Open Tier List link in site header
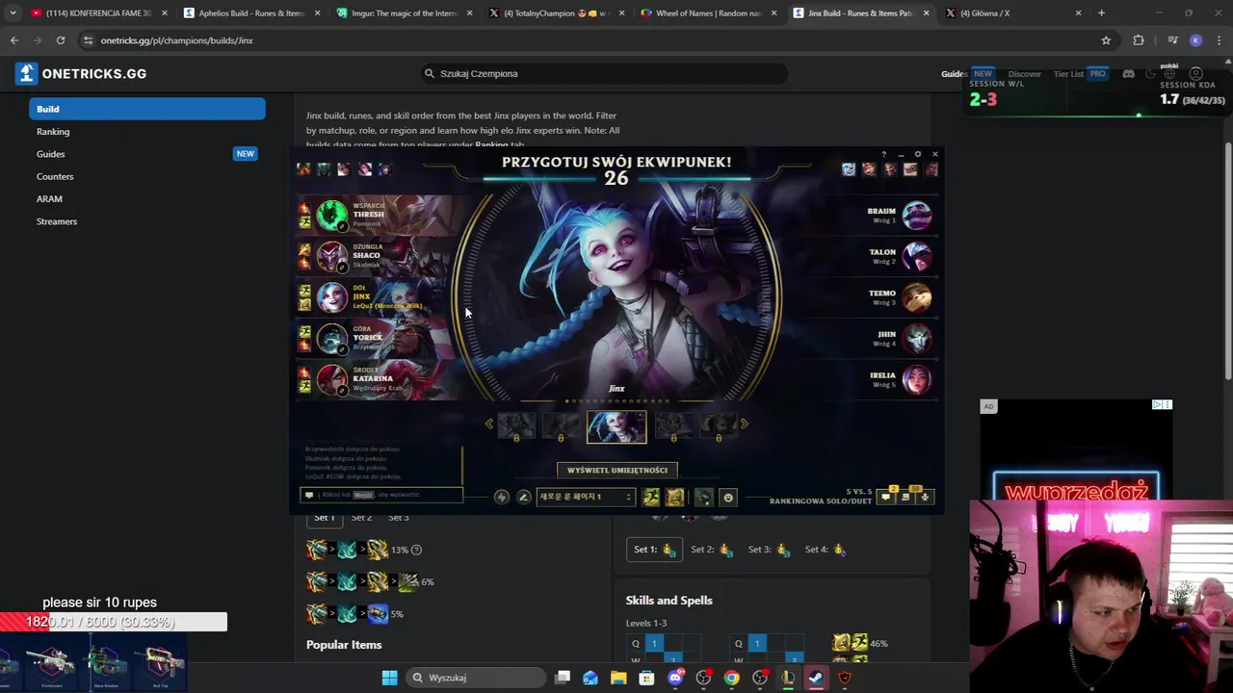 pos(1068,74)
